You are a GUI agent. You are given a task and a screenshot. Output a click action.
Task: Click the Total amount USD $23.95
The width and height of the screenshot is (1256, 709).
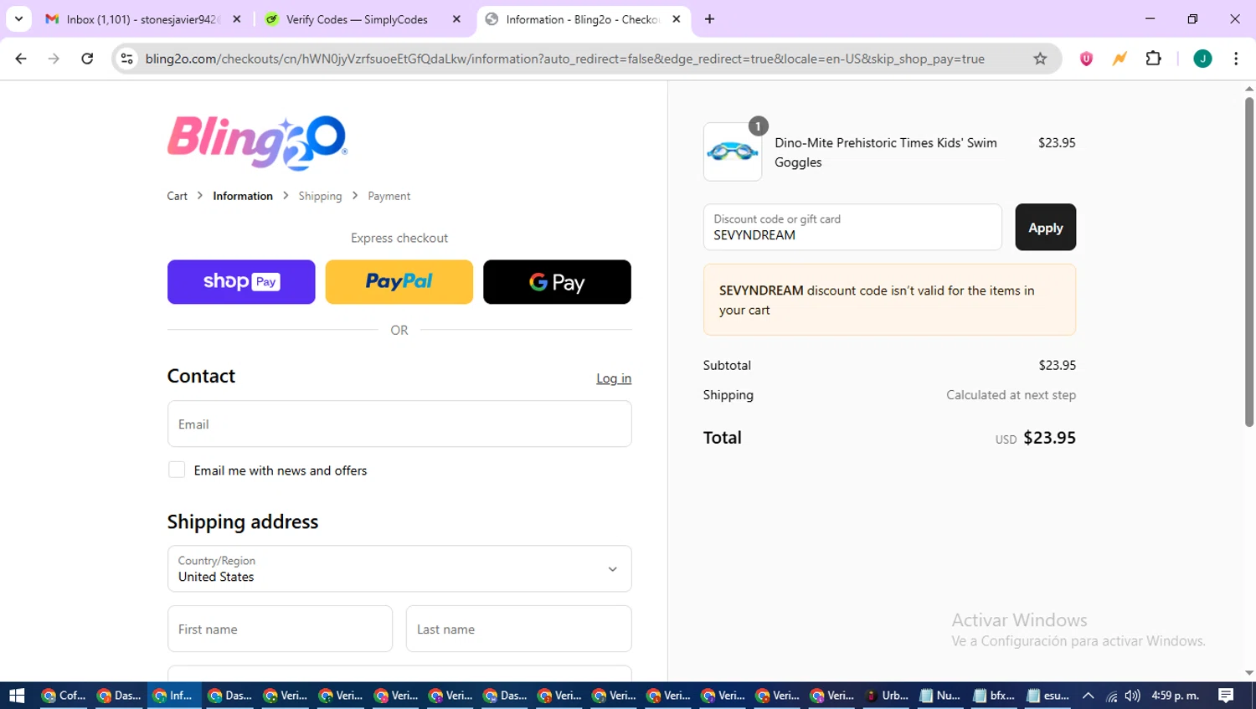coord(1036,438)
